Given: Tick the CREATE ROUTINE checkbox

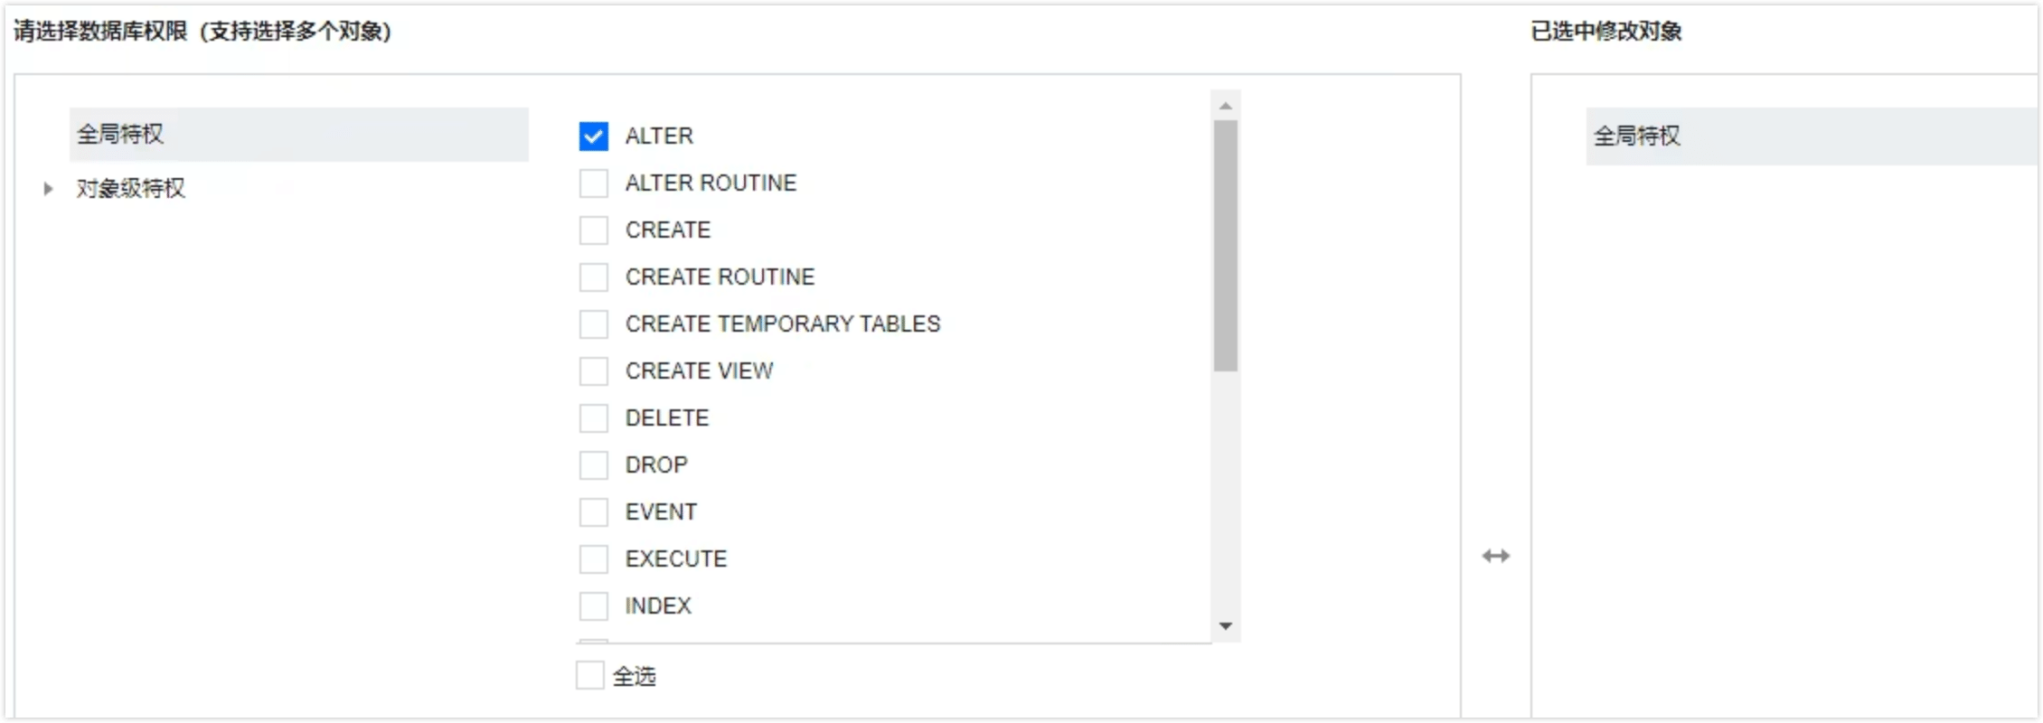Looking at the screenshot, I should point(594,277).
